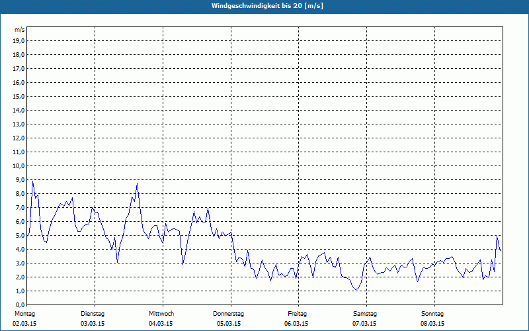
Task: Click the date 08.03.15
Action: (432, 324)
